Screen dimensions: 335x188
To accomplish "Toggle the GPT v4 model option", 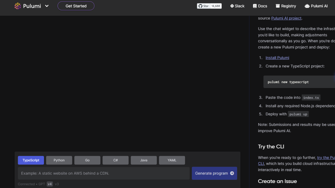I will 50,184.
